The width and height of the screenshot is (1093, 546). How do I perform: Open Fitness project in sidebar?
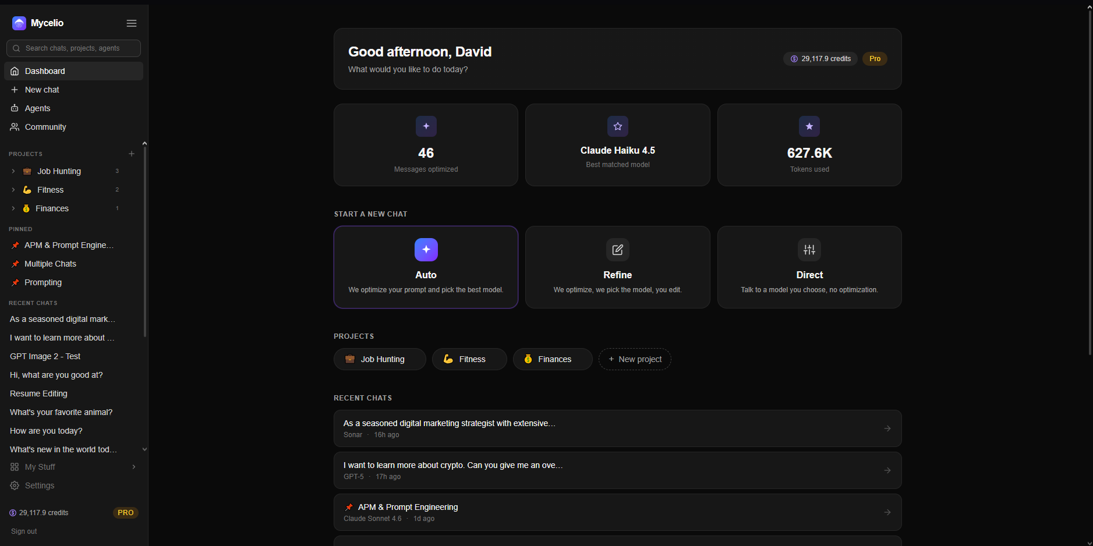point(50,190)
